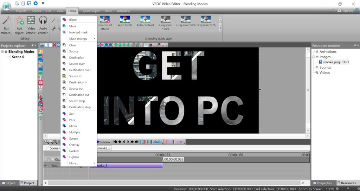Expand the quick access toolbar dropdown
This screenshot has height=191, width=360.
(x=43, y=3)
